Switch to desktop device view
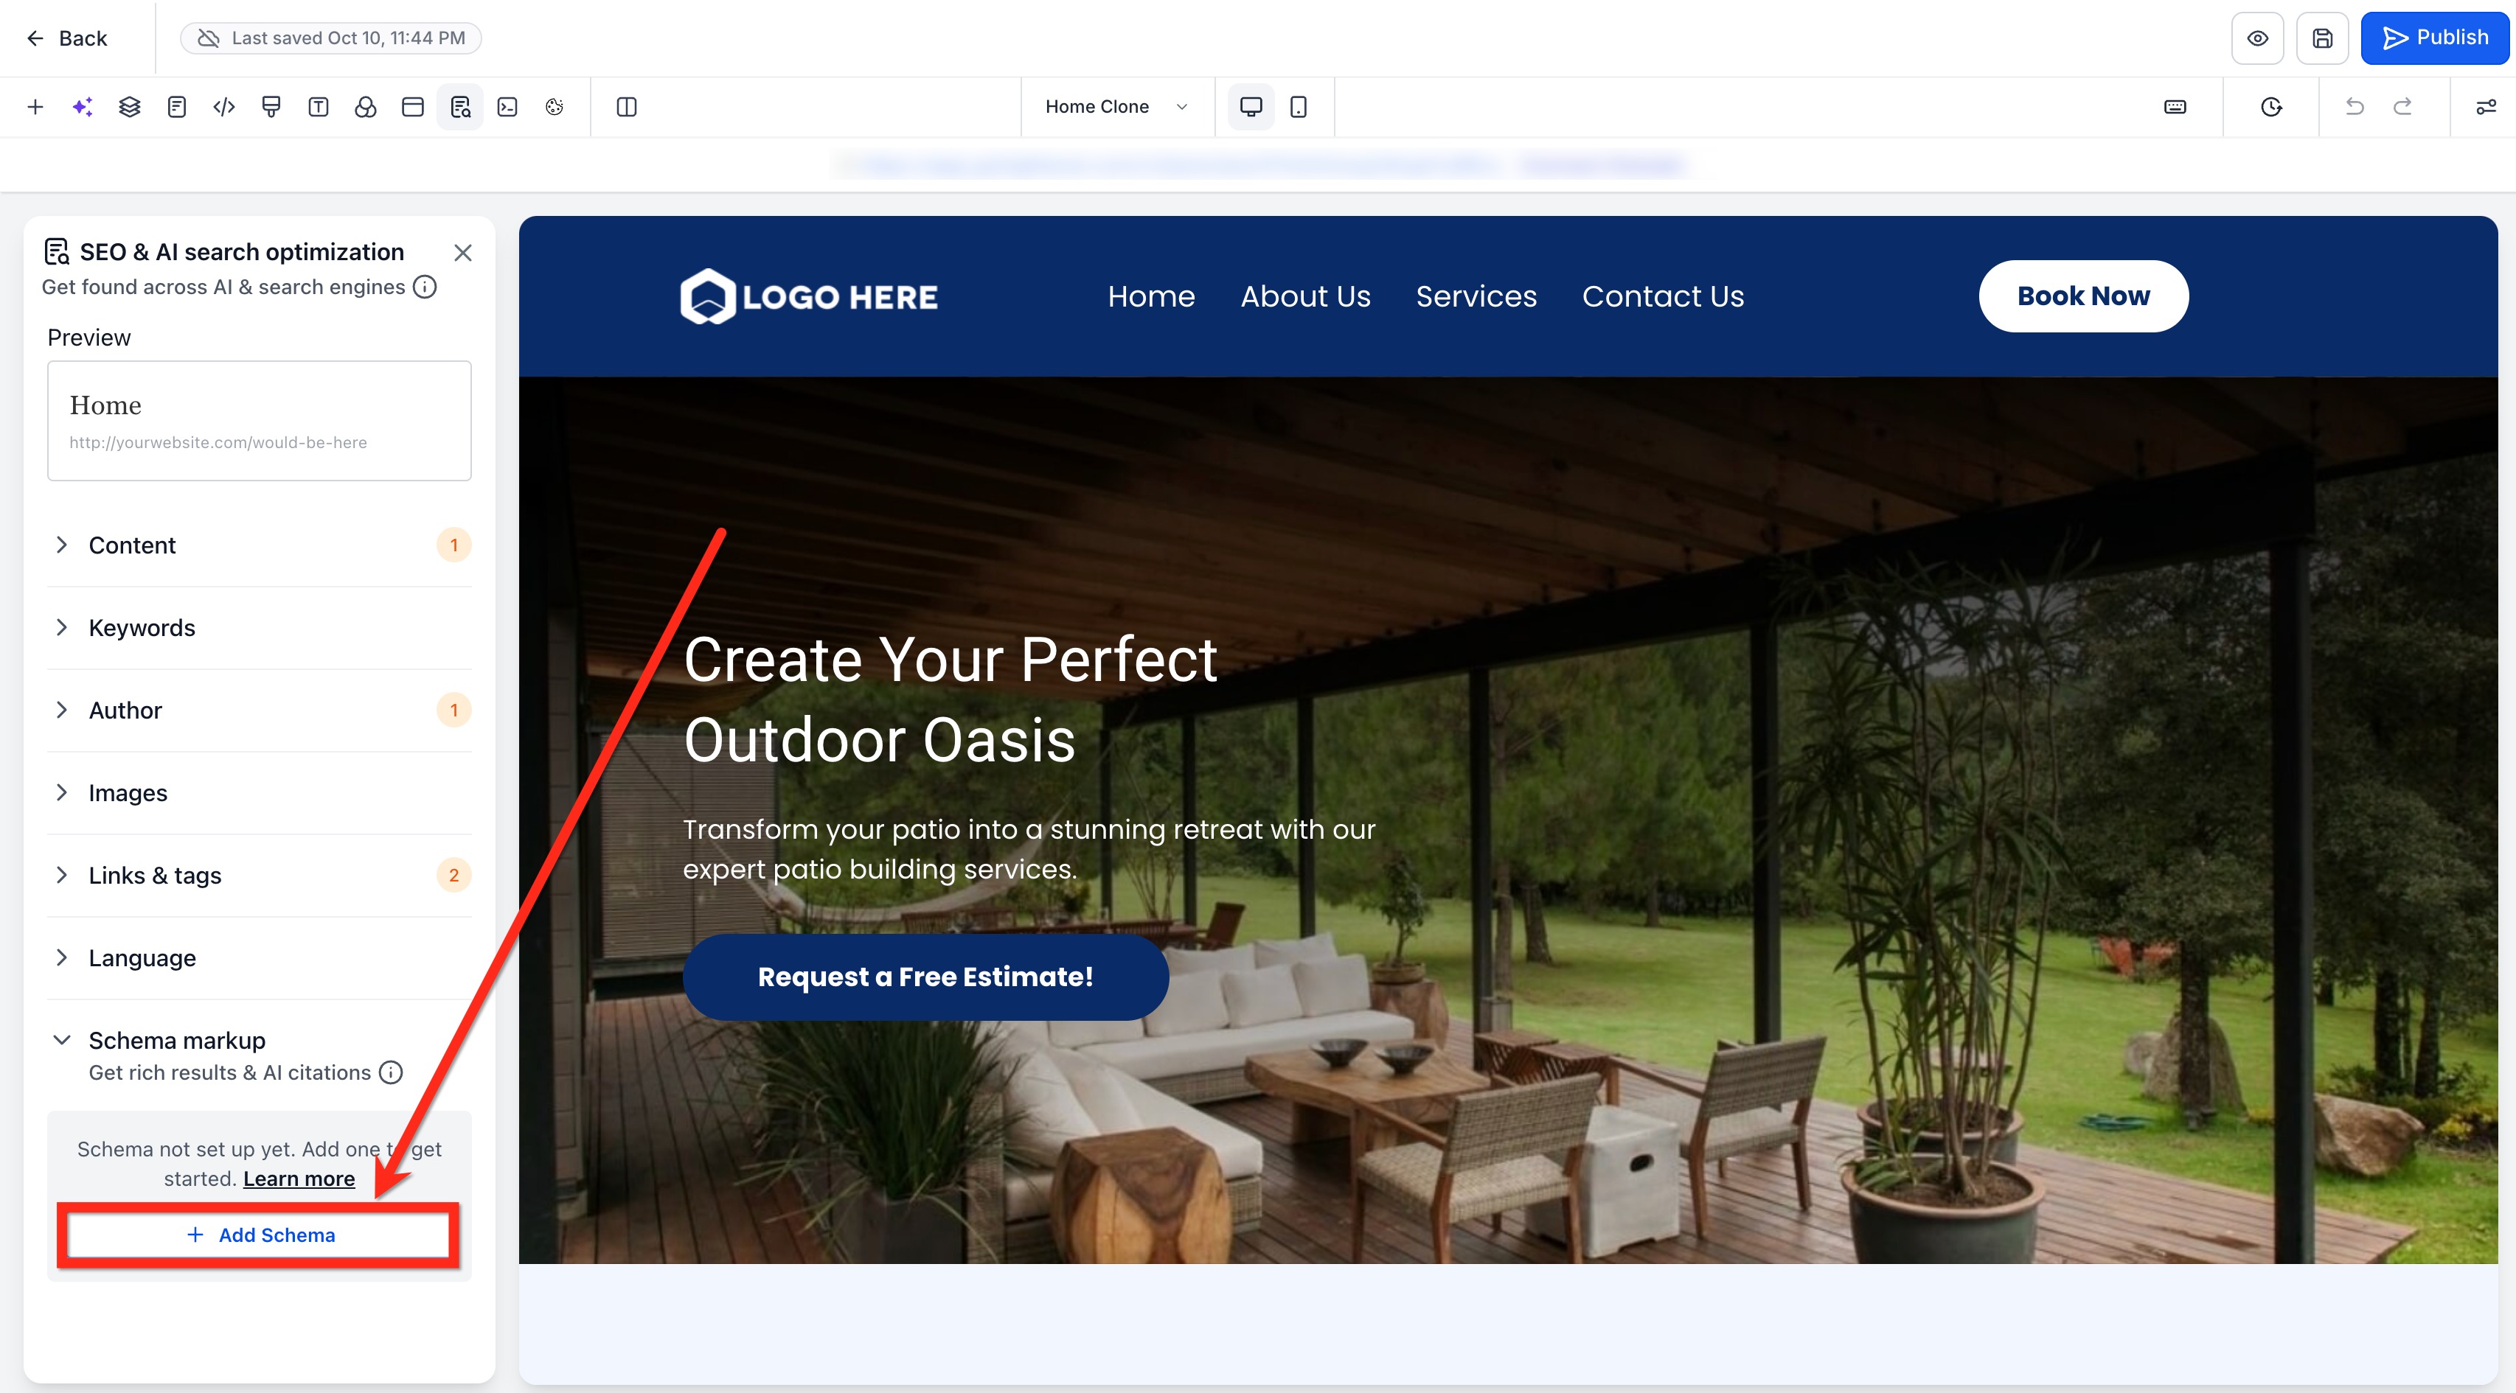Screen dimensions: 2516x1393 pos(1250,106)
